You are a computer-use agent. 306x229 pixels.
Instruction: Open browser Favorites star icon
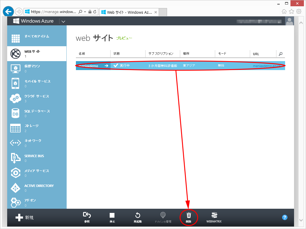(x=291, y=12)
